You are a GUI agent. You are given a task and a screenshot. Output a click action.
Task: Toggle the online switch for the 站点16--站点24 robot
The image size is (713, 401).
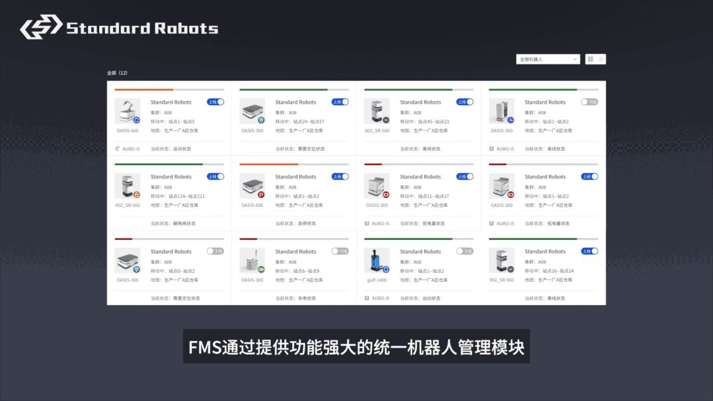coord(589,251)
